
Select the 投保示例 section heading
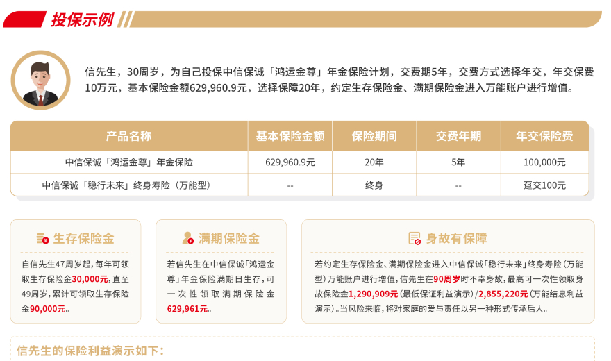coord(82,19)
